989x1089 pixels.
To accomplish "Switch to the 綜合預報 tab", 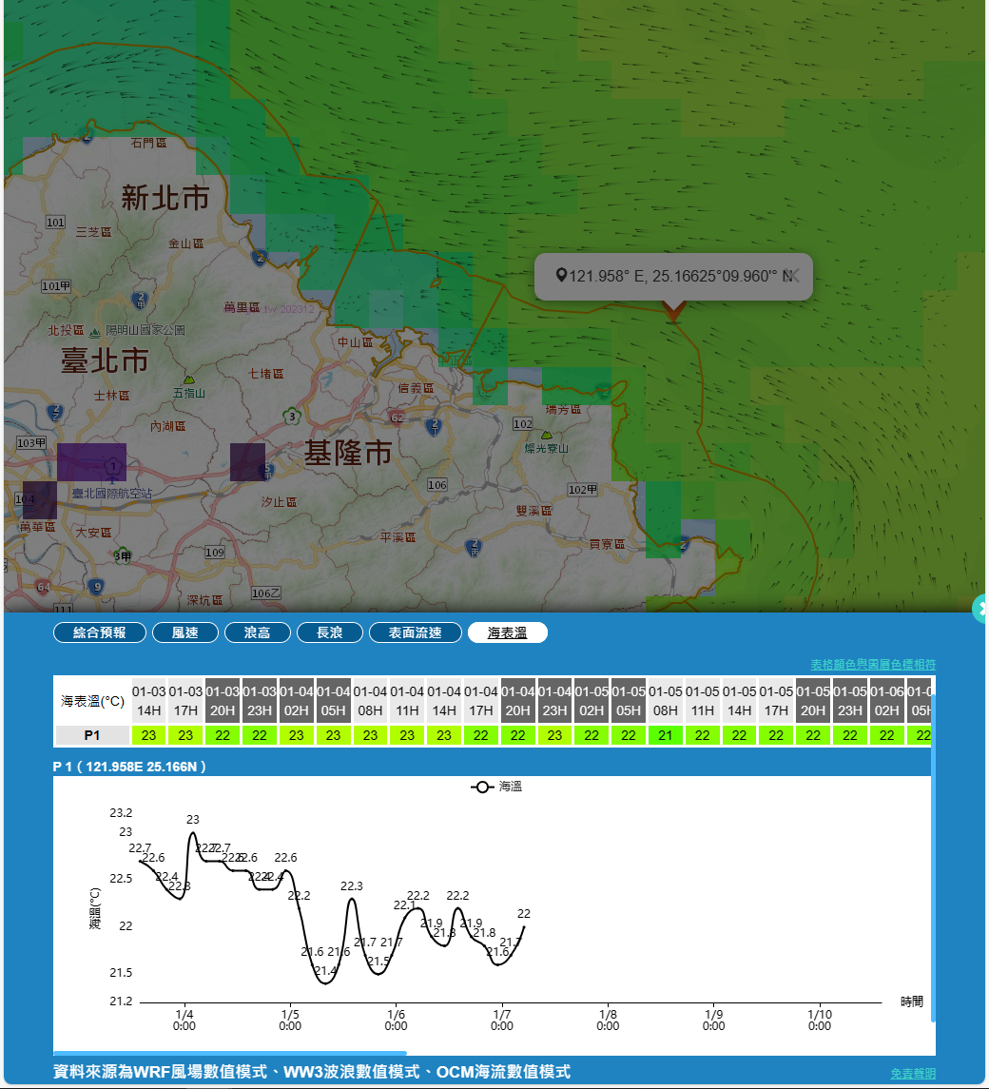I will (100, 632).
